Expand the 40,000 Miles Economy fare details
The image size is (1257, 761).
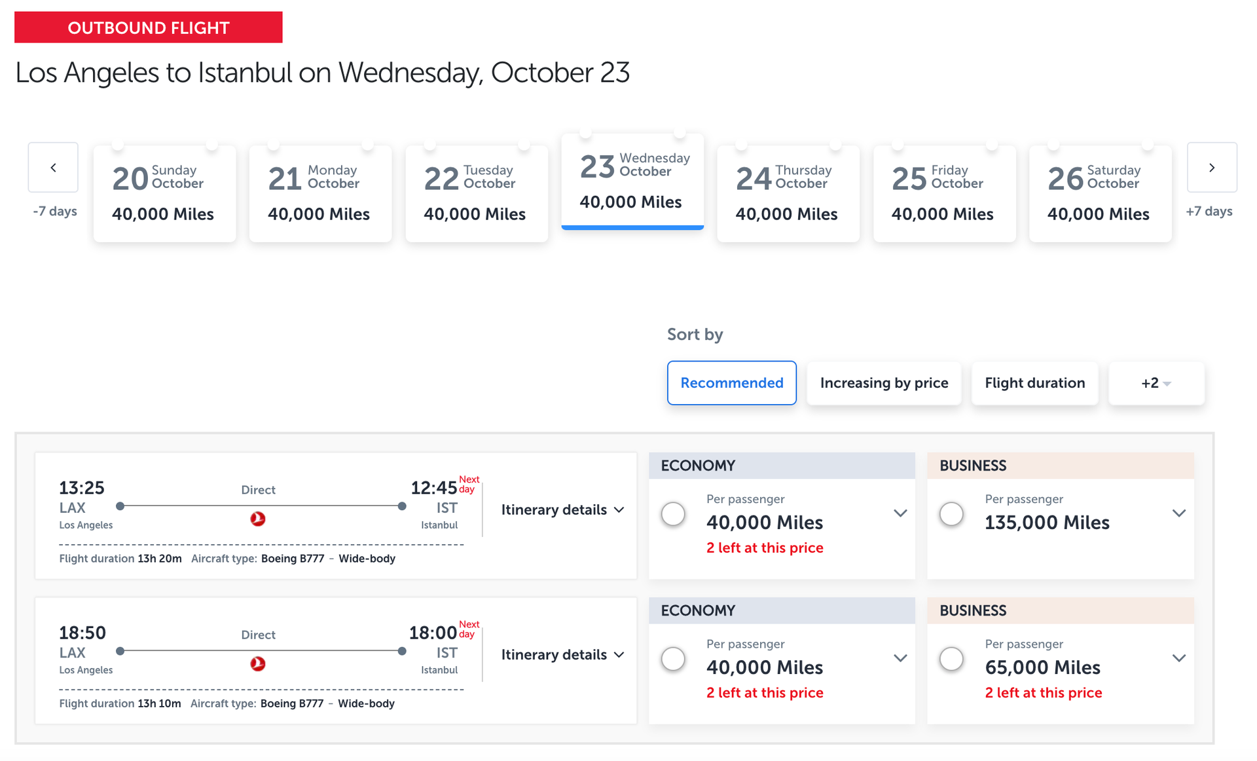(x=901, y=513)
